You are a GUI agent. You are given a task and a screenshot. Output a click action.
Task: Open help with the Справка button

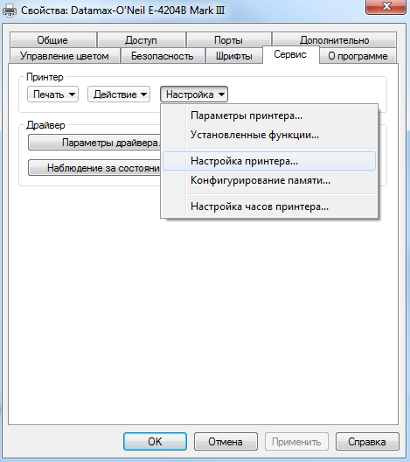(367, 441)
